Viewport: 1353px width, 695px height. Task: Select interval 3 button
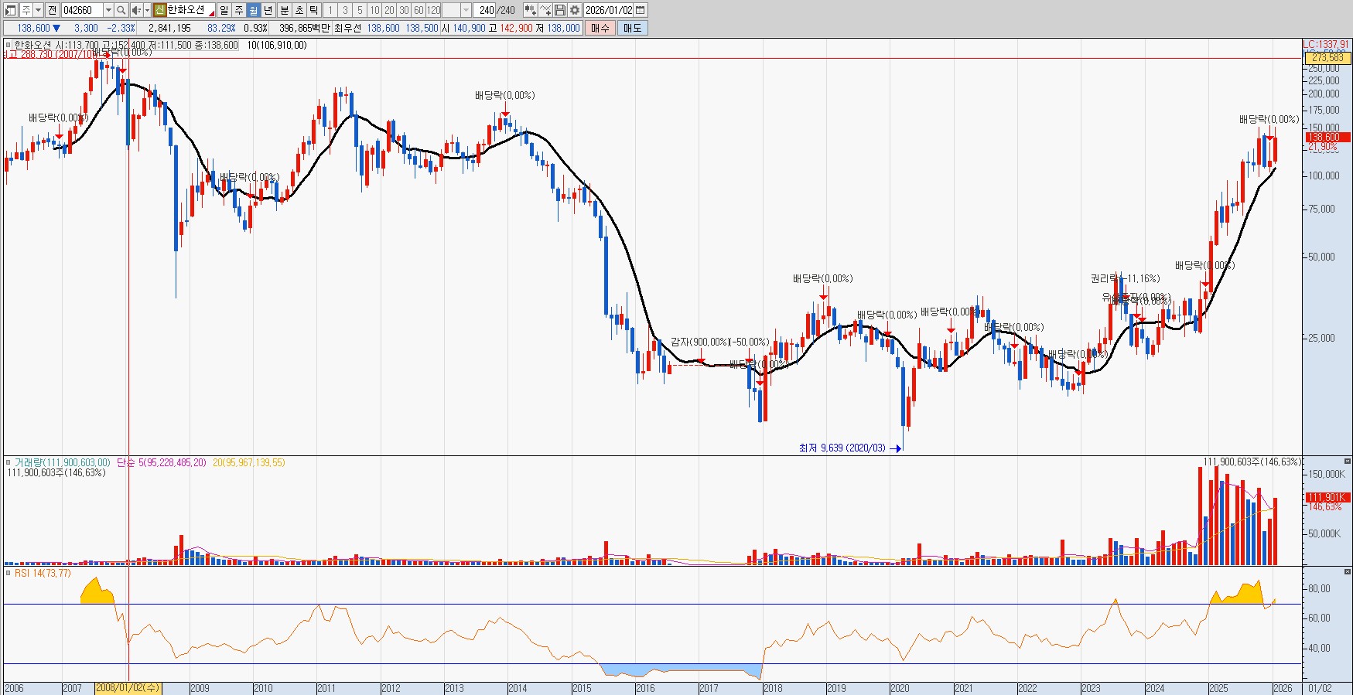point(345,10)
